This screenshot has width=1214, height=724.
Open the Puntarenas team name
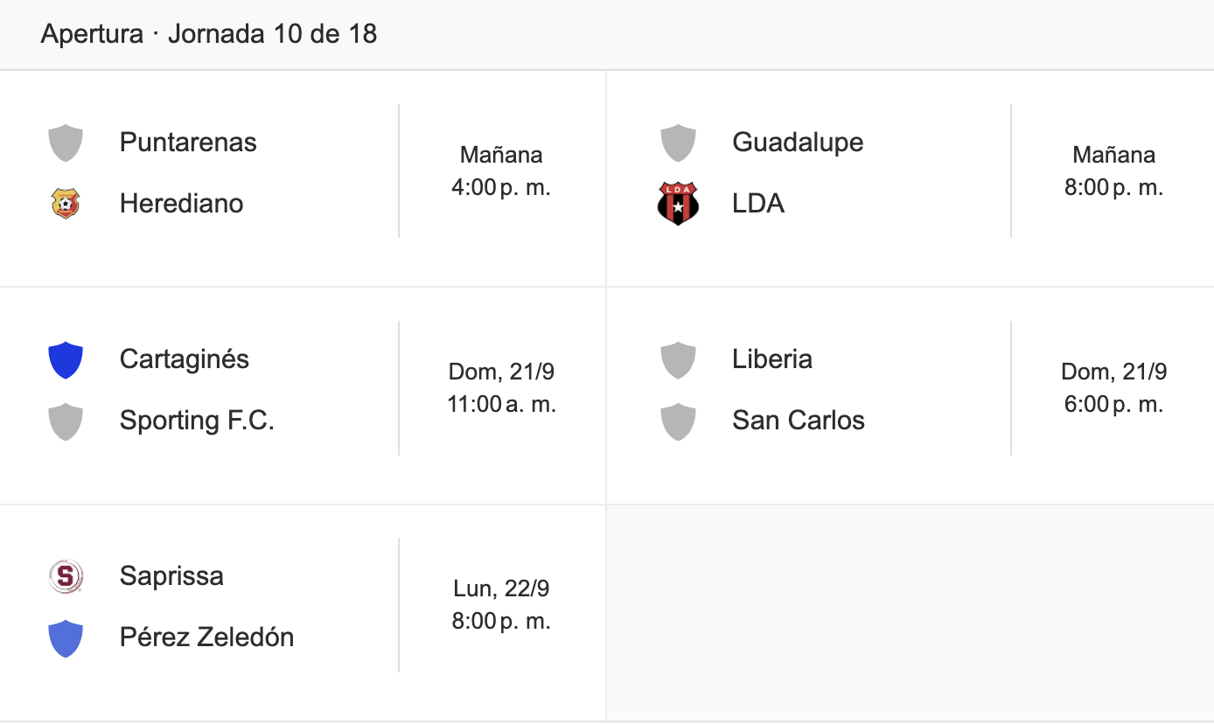[188, 143]
